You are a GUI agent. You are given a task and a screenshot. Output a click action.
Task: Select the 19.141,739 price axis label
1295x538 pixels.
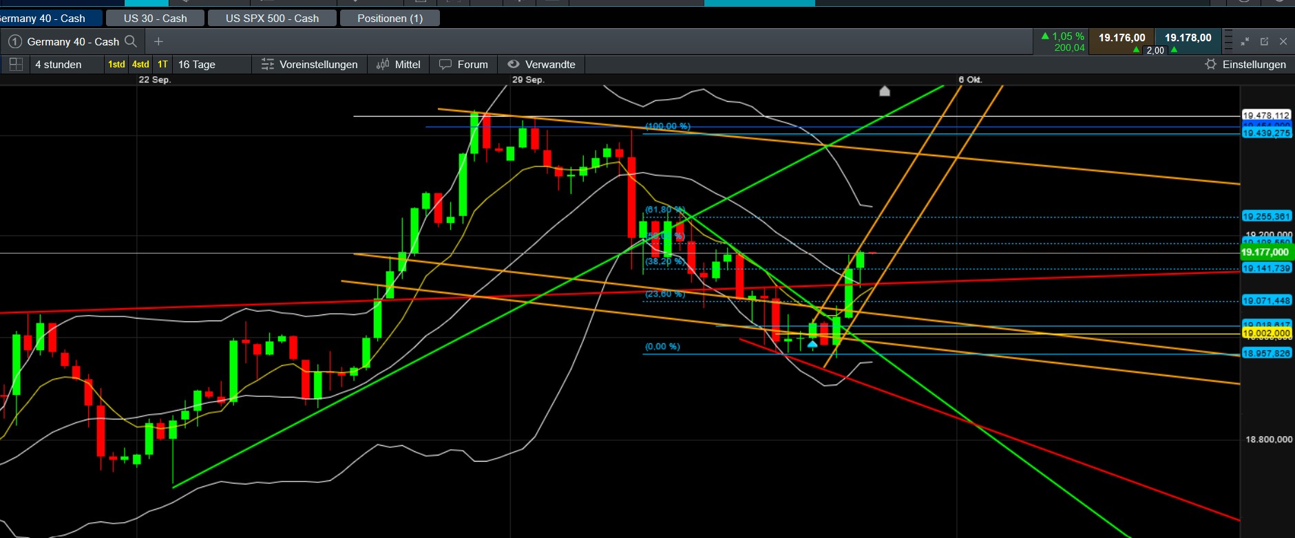1266,268
